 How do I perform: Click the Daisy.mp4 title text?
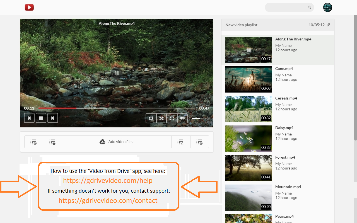pyautogui.click(x=284, y=128)
